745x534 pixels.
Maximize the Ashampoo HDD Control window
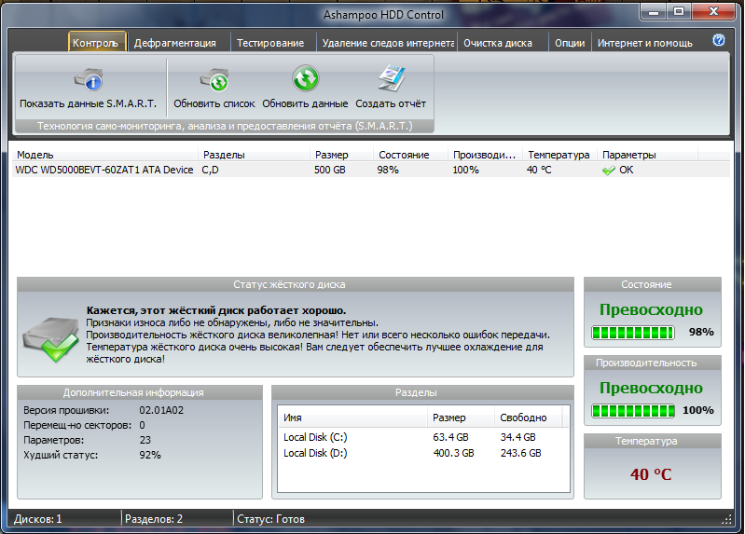click(679, 11)
